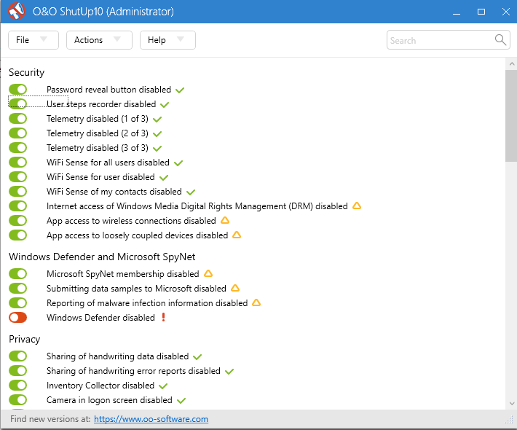Open the Help dropdown menu

click(x=167, y=40)
